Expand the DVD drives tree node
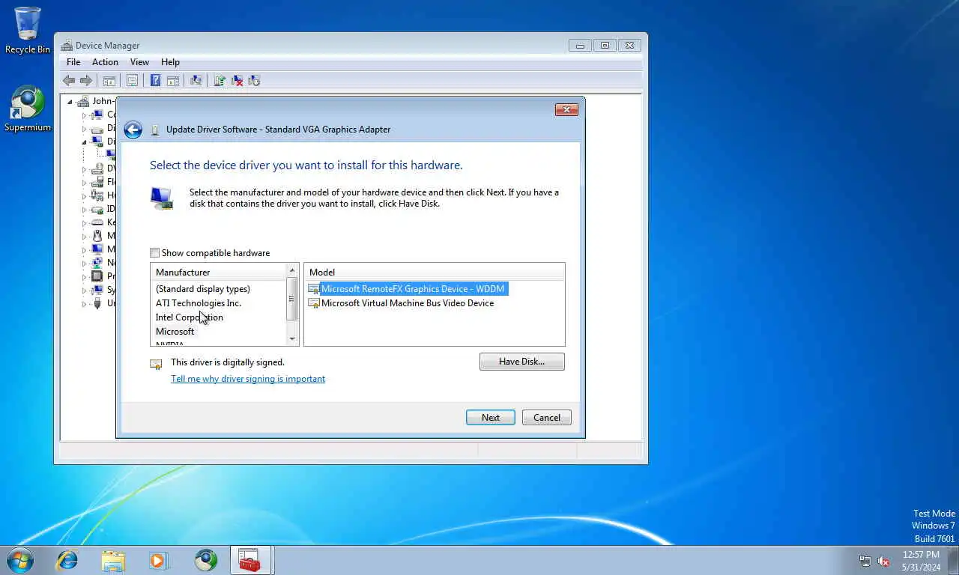Screen dimensions: 959x575 pyautogui.click(x=84, y=168)
